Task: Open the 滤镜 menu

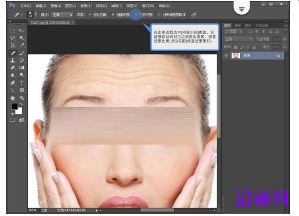Action: 116,6
